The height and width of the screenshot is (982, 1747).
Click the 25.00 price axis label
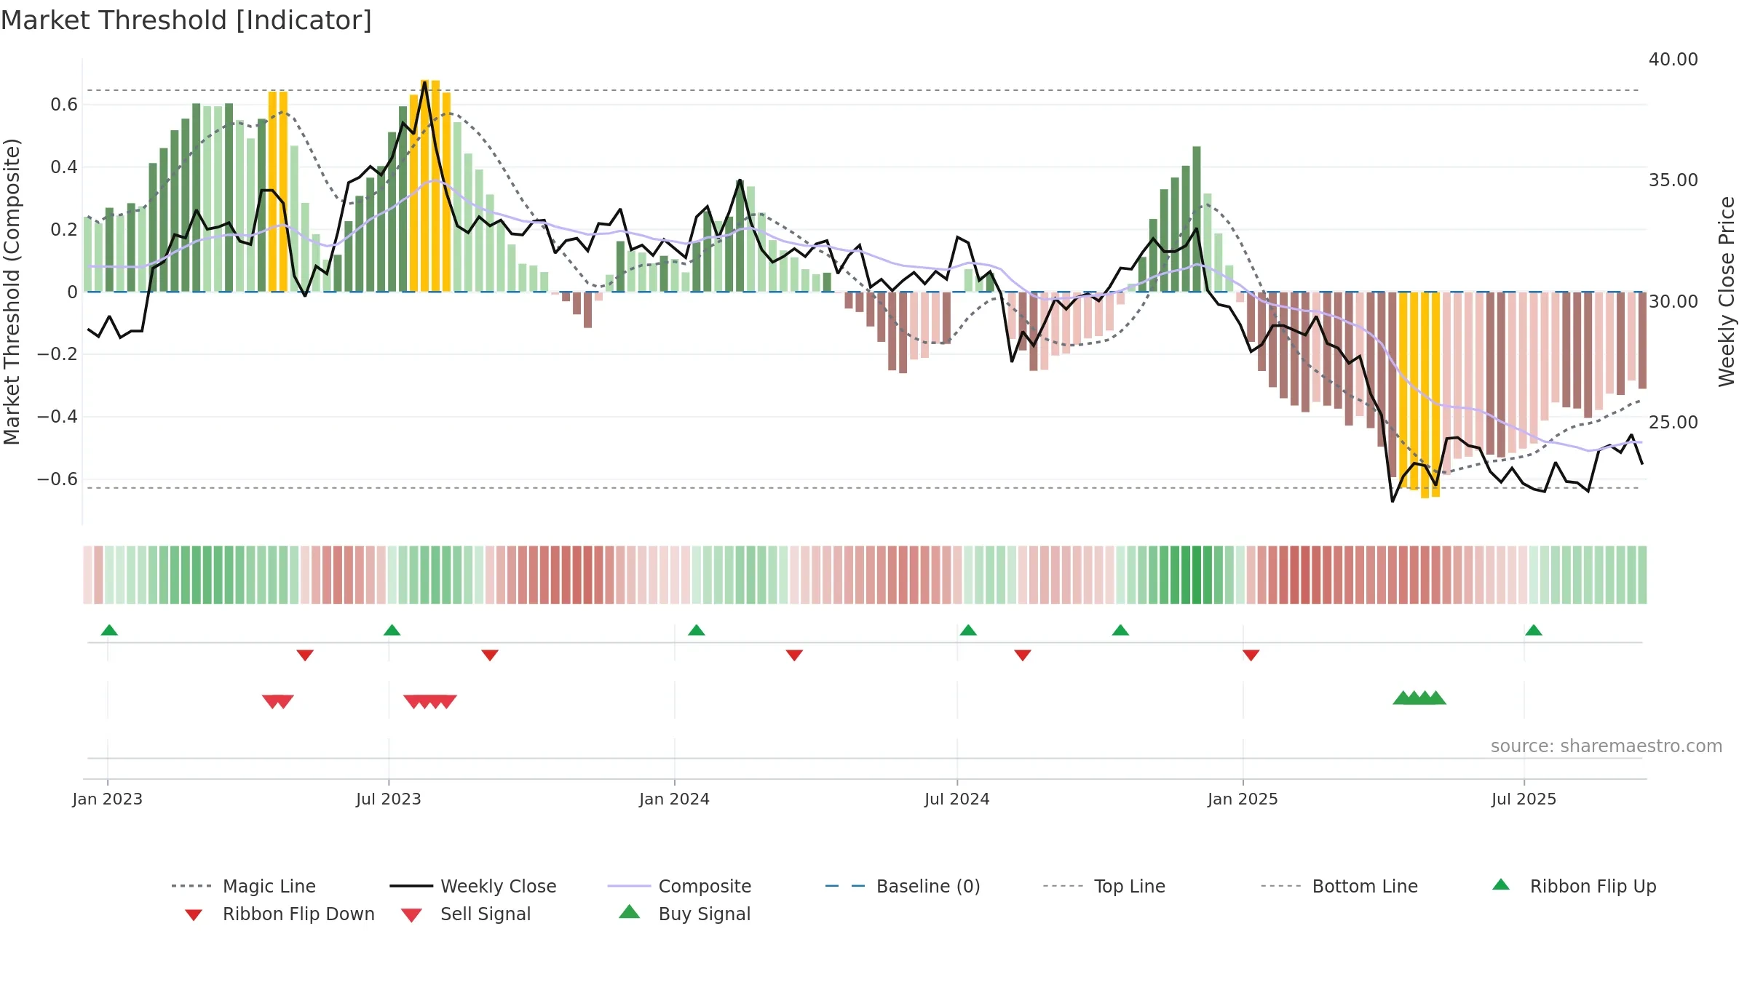pyautogui.click(x=1673, y=422)
